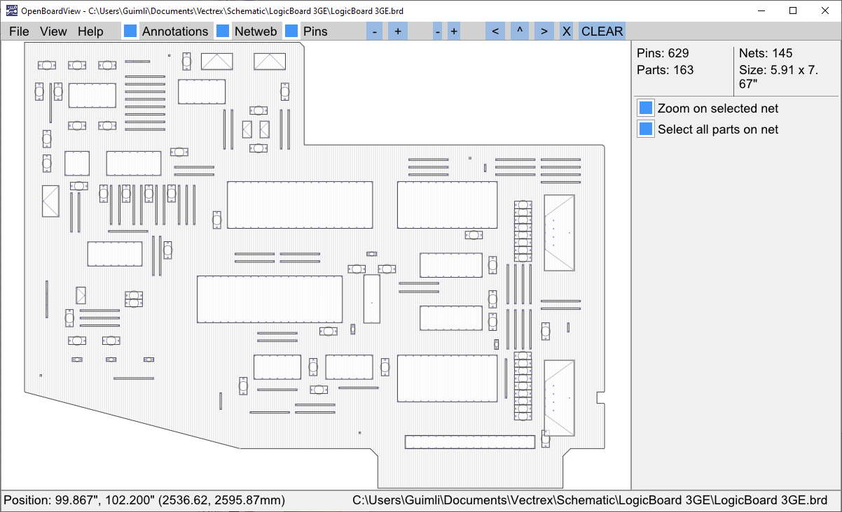The width and height of the screenshot is (842, 512).
Task: Click the second zoom minus icon
Action: pyautogui.click(x=437, y=31)
